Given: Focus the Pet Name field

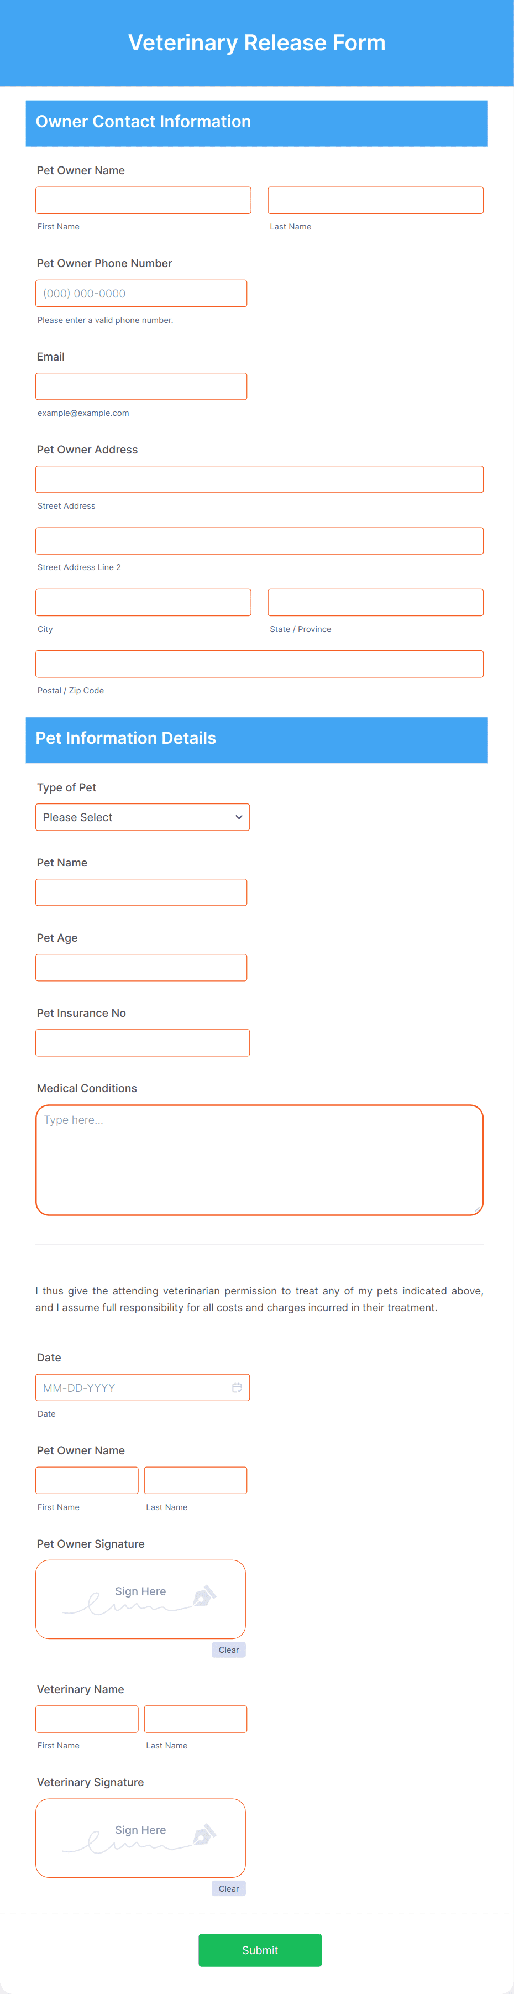Looking at the screenshot, I should point(141,892).
